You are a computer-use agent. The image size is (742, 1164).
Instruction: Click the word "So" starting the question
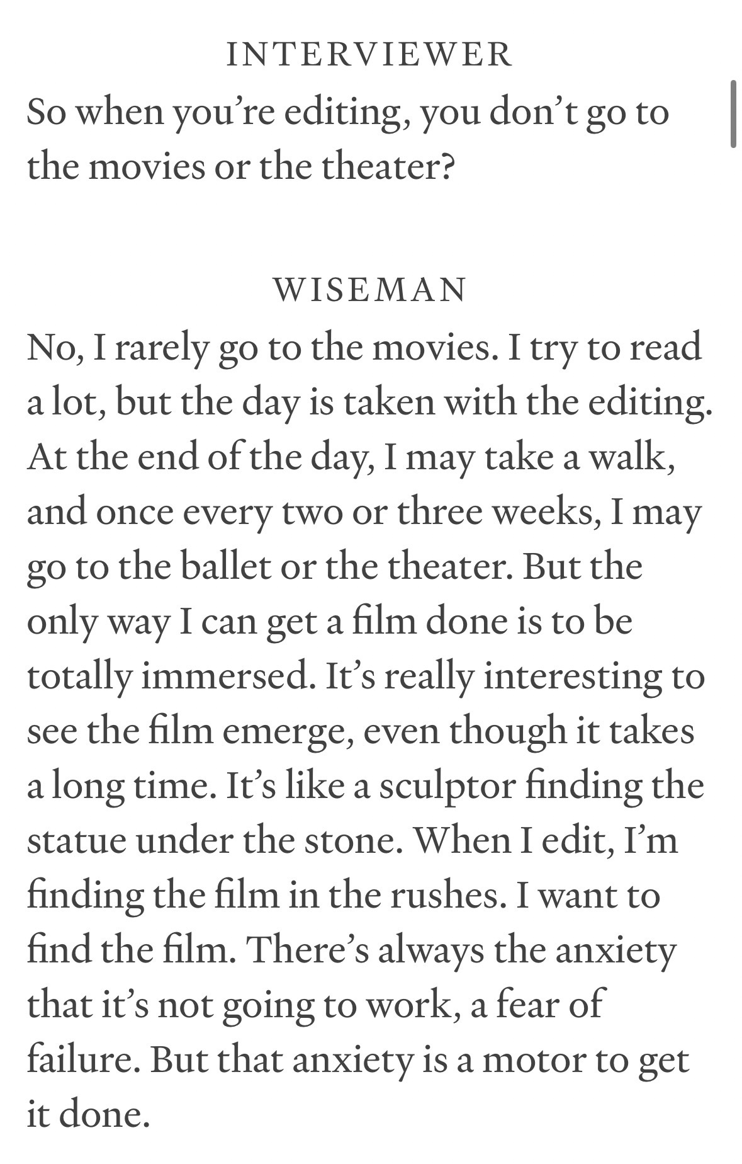46,112
